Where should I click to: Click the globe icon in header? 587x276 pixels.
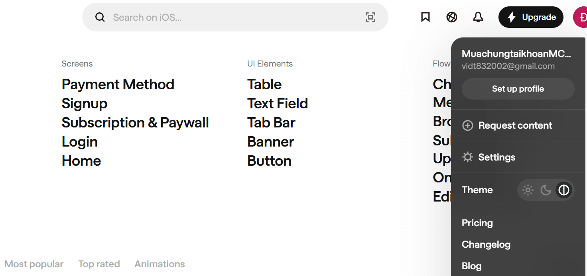[x=452, y=17]
